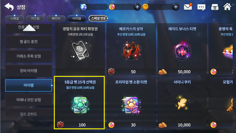Open the 스페셜 영웅 tab
236x133 pixels.
tap(98, 18)
